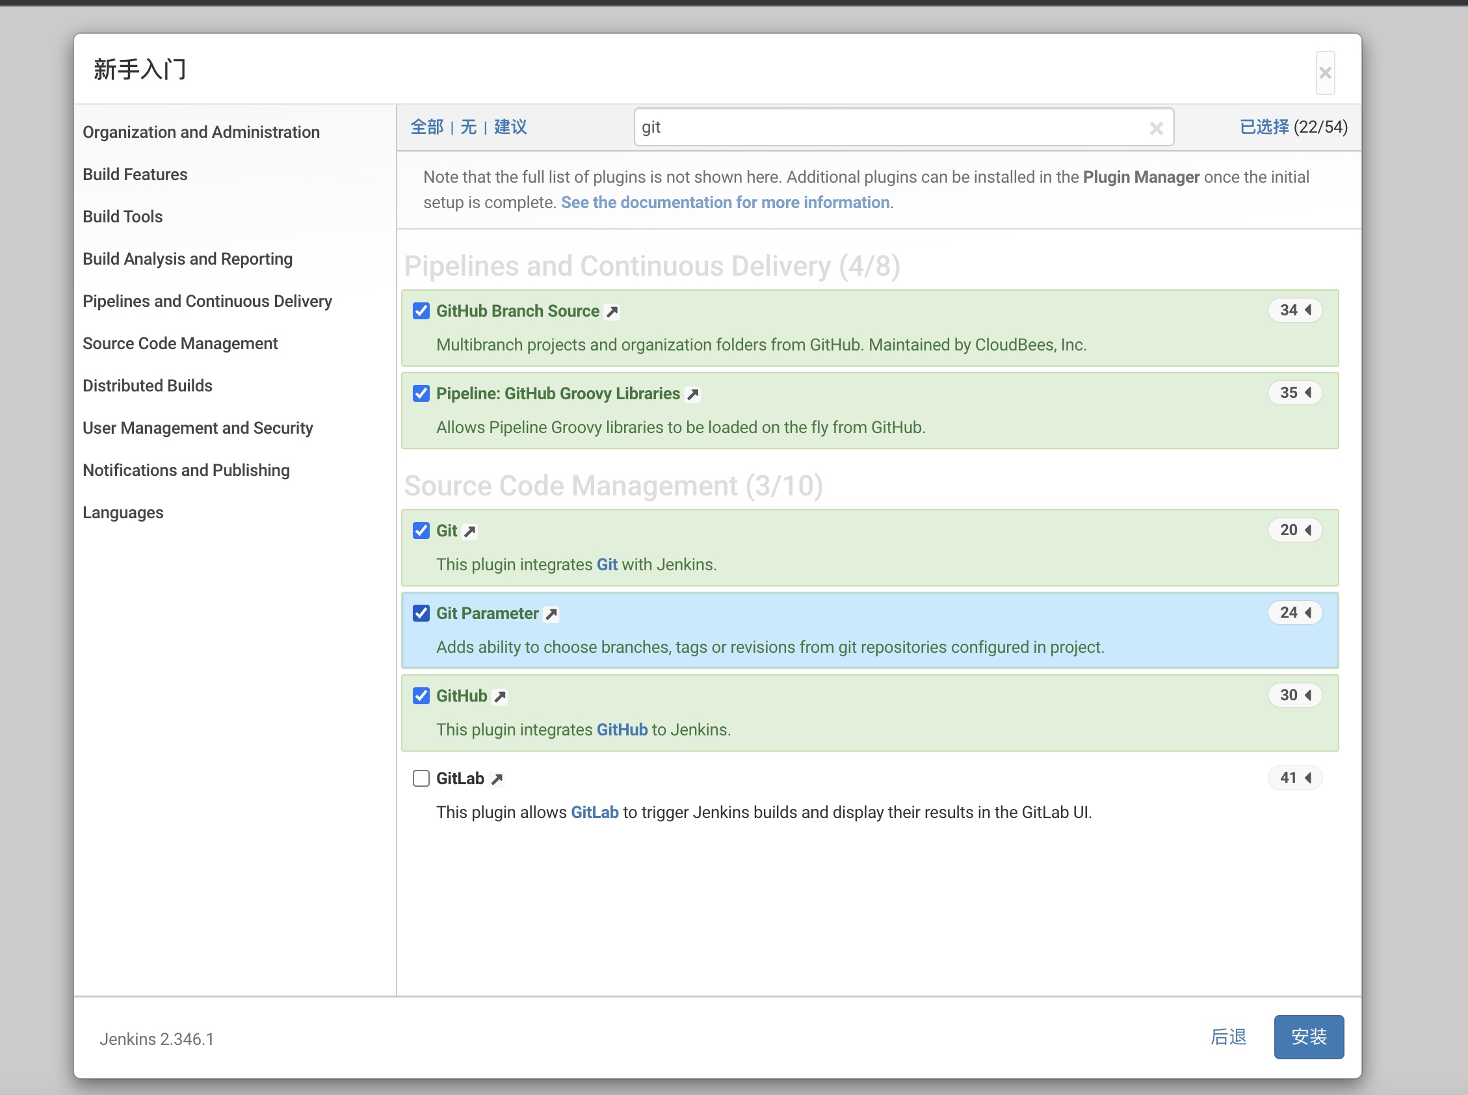Close the setup wizard dialog with the X icon
Image resolution: width=1468 pixels, height=1095 pixels.
point(1325,73)
